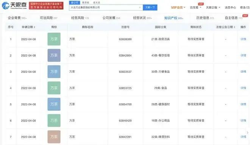Sort by 注册公告日期 column arrows
The image size is (250, 145).
234,27
